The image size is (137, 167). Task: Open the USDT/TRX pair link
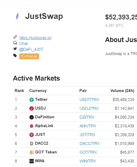[89, 100]
